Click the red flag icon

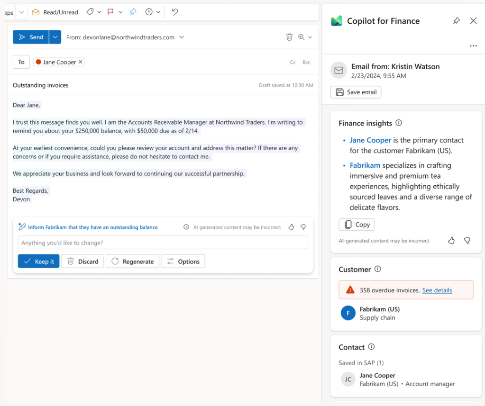pos(110,12)
